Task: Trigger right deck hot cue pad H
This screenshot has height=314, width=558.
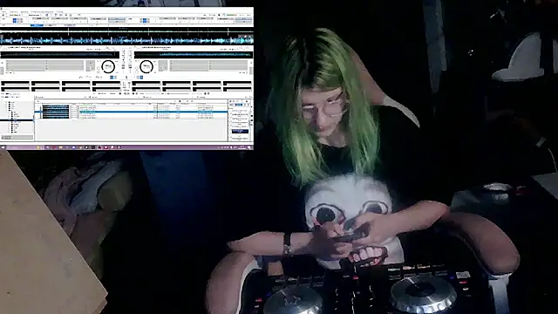Action: coord(237,89)
